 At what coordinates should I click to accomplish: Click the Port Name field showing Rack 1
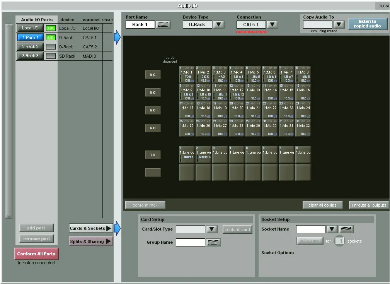coord(140,25)
